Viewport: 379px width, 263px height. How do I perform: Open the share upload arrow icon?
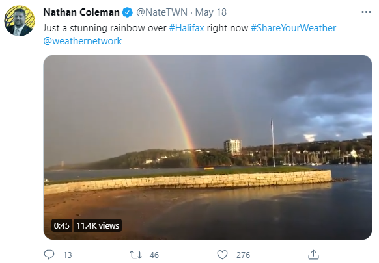pos(313,255)
